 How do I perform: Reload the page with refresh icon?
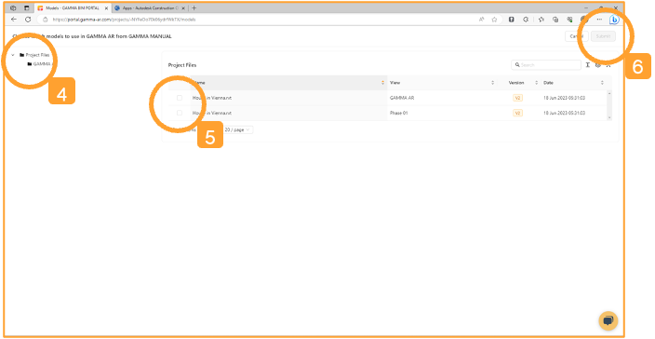[28, 20]
